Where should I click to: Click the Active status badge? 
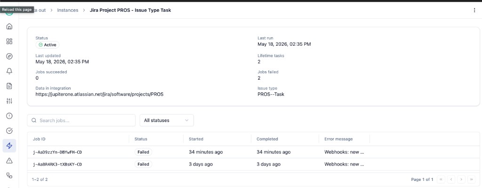pyautogui.click(x=48, y=45)
